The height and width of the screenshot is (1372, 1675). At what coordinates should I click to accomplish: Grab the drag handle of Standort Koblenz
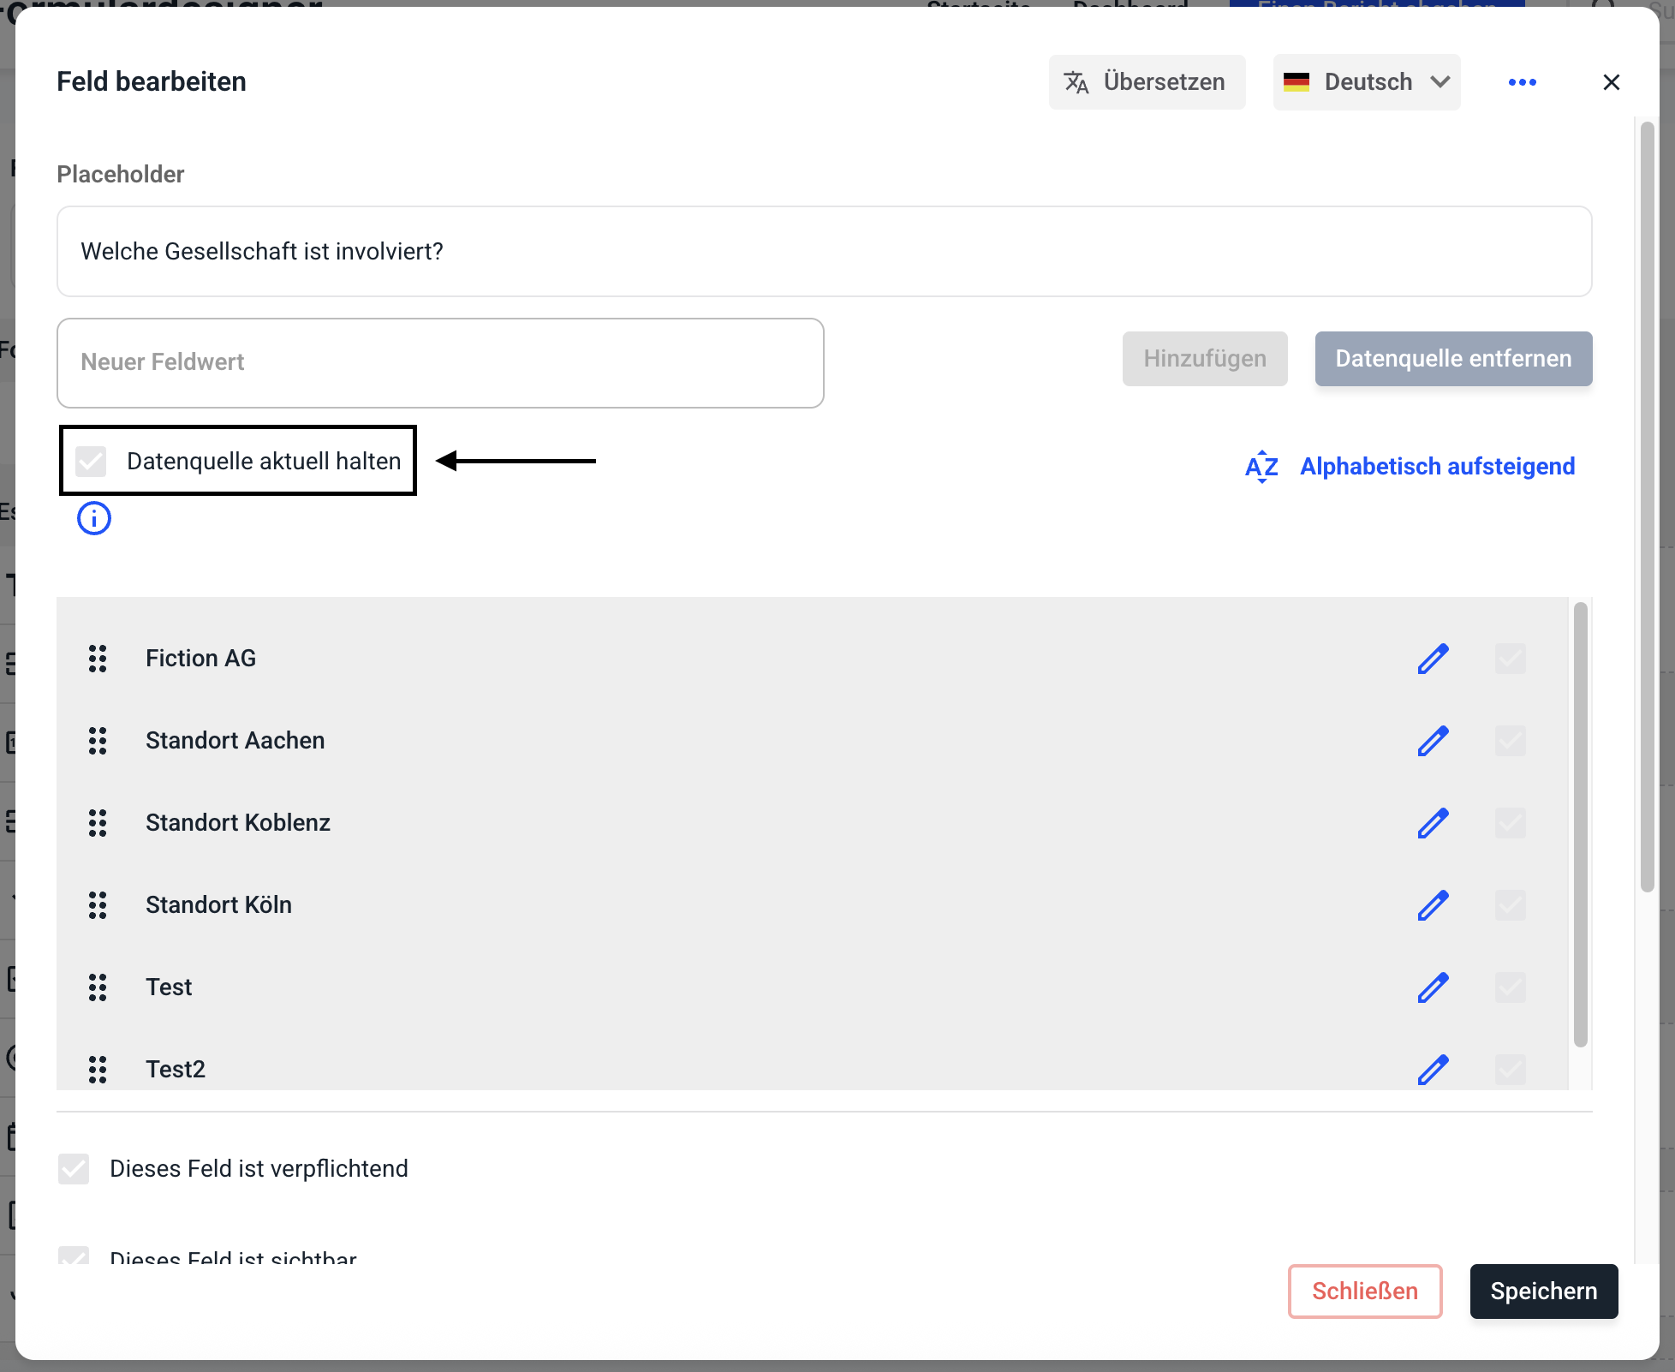coord(98,823)
